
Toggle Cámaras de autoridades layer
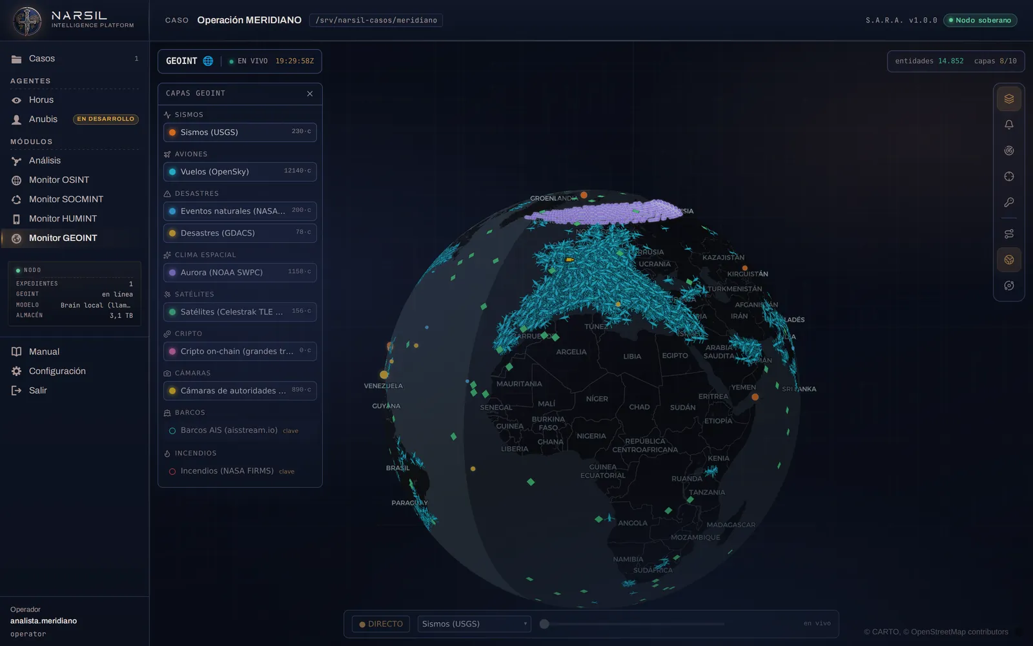click(240, 390)
